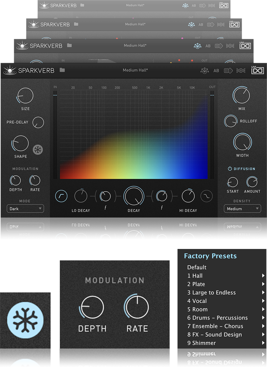Click the large blue snowflake freeze icon
The image size is (267, 367).
(25, 320)
